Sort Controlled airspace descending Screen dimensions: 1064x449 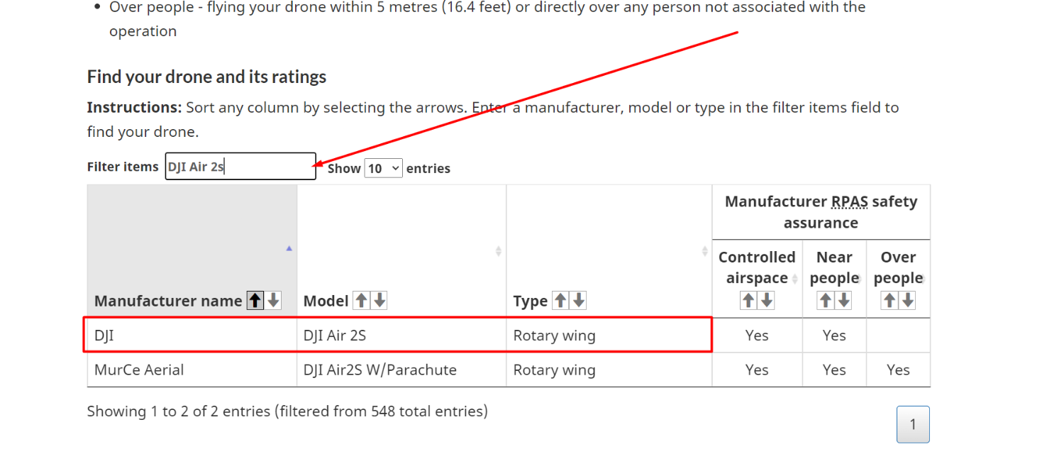click(x=767, y=300)
